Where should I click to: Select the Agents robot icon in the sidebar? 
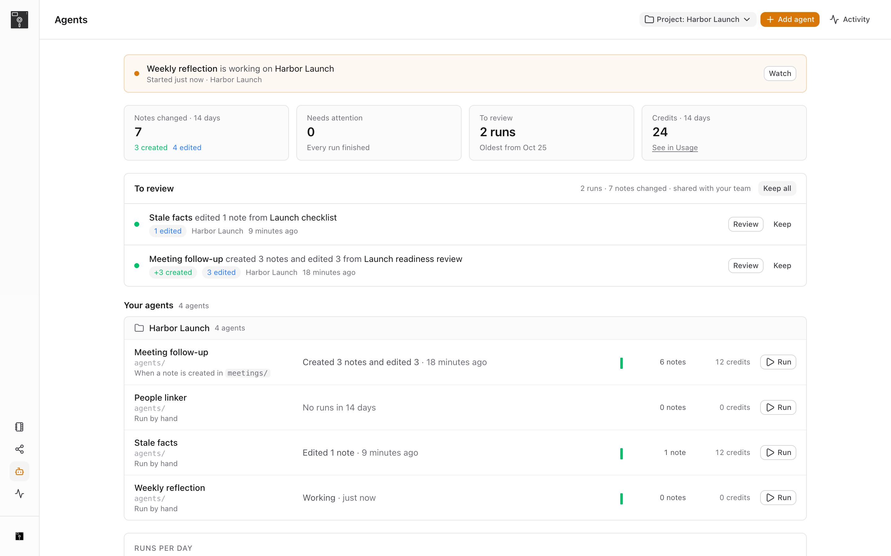[19, 471]
